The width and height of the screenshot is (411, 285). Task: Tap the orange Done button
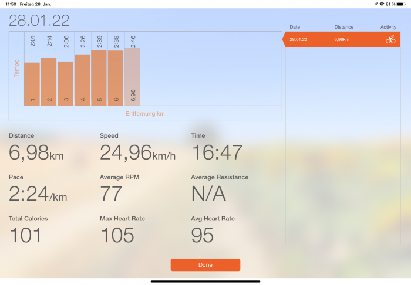pyautogui.click(x=206, y=264)
